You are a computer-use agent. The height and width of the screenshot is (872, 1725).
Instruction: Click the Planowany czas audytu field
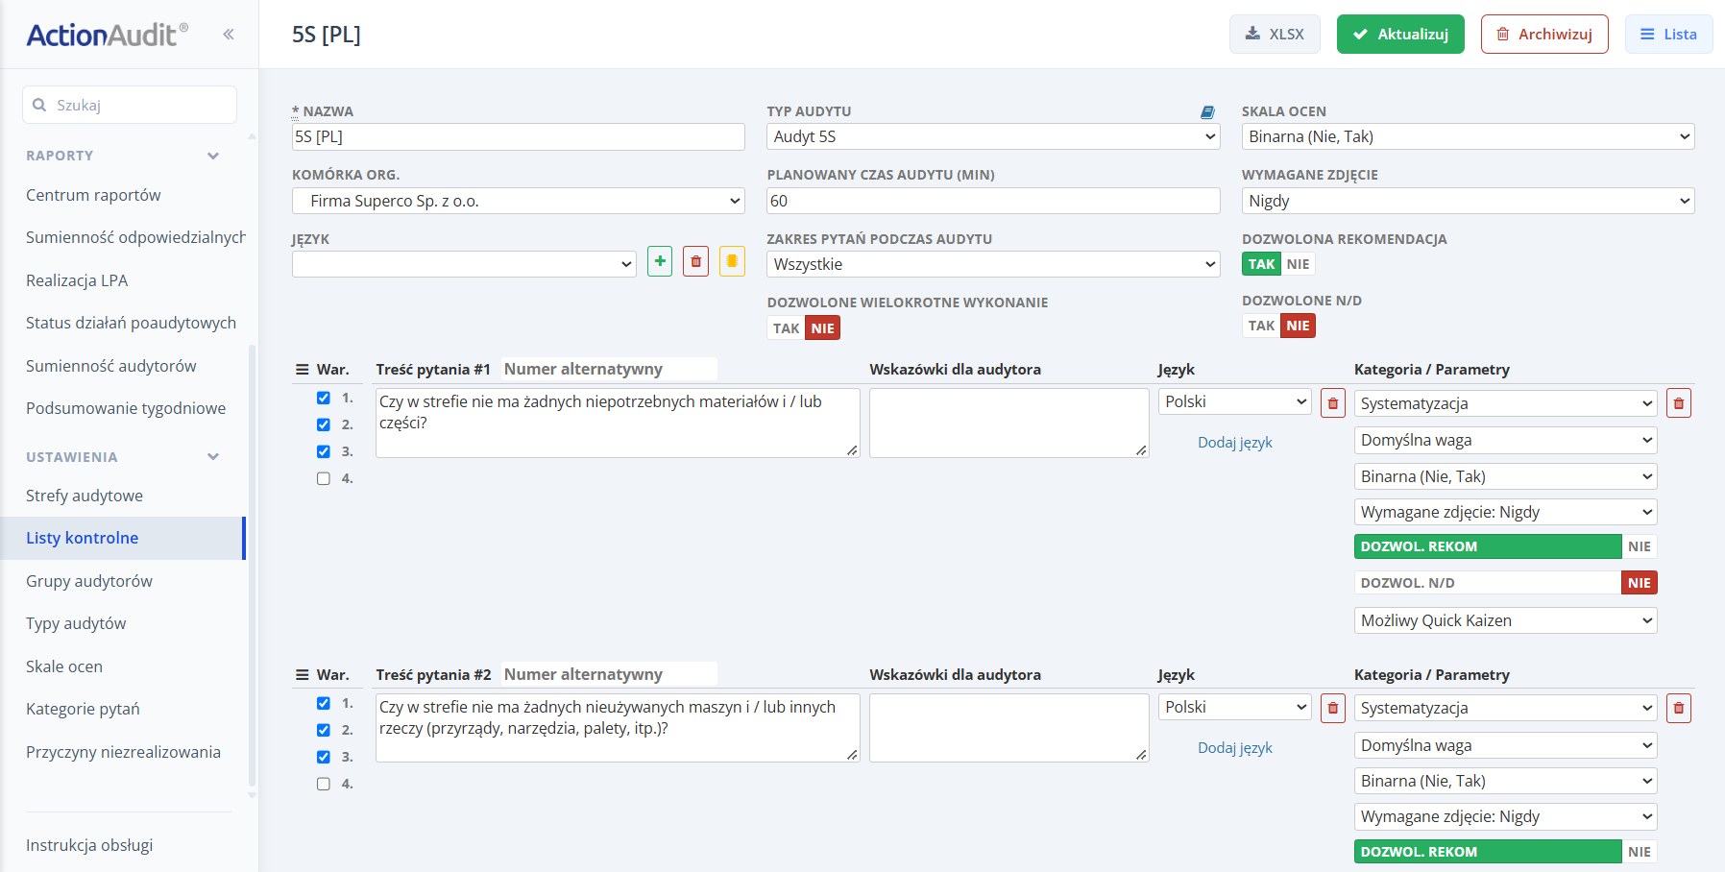(x=993, y=201)
